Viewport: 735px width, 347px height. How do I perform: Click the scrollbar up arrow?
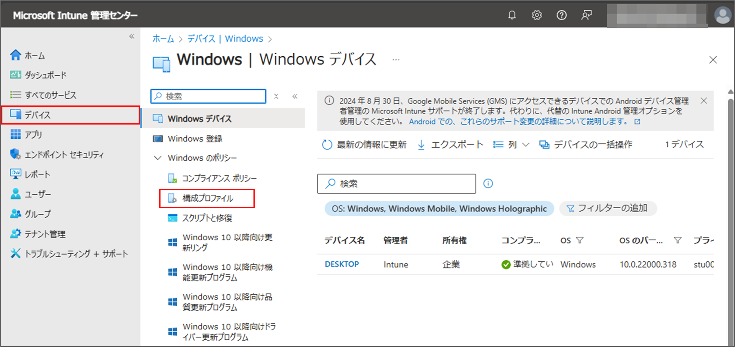(730, 92)
